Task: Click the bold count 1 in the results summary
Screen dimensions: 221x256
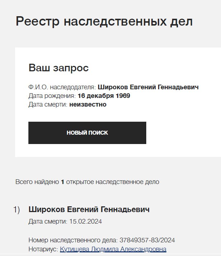Action: pos(63,182)
